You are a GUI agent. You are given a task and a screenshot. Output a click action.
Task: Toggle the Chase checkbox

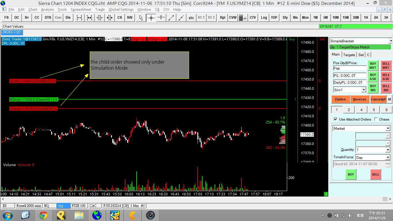tap(376, 119)
